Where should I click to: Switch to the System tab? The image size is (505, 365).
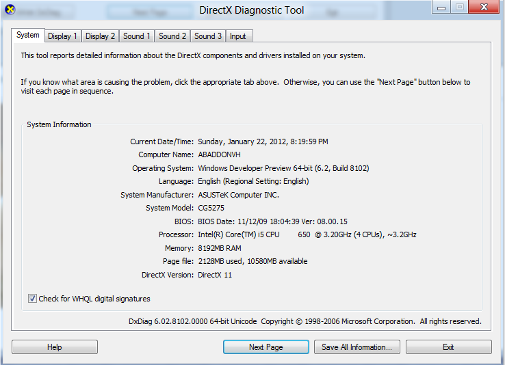click(x=28, y=36)
